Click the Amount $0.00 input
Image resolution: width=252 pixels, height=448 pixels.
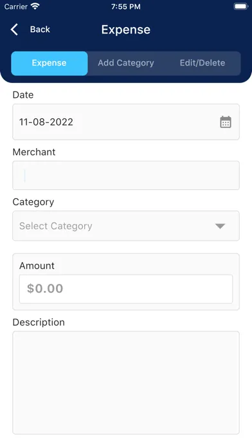click(126, 289)
